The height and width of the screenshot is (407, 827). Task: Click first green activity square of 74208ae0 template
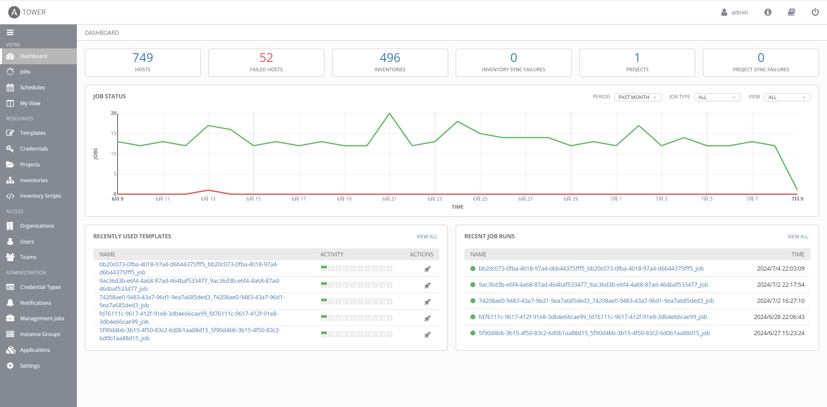click(324, 301)
